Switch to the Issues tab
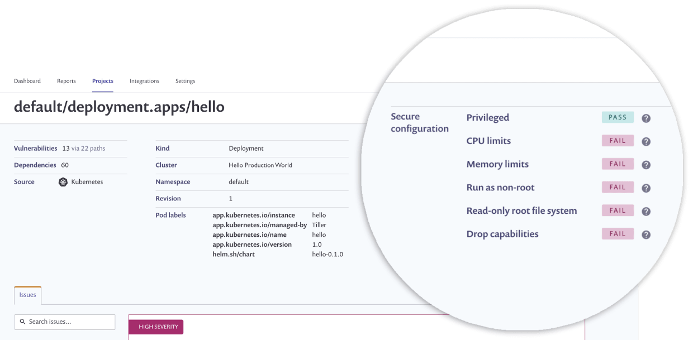The height and width of the screenshot is (340, 693). [28, 295]
